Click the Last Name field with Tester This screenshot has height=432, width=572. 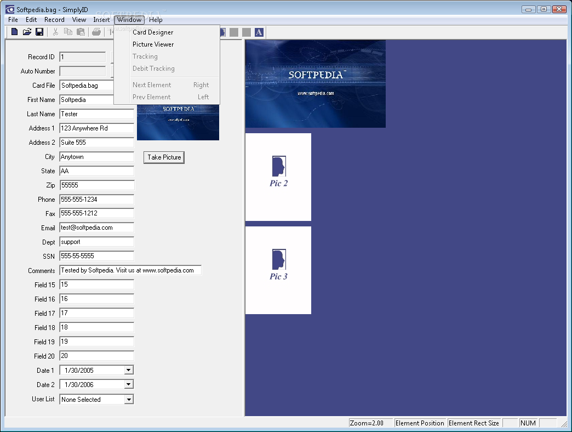pyautogui.click(x=96, y=114)
